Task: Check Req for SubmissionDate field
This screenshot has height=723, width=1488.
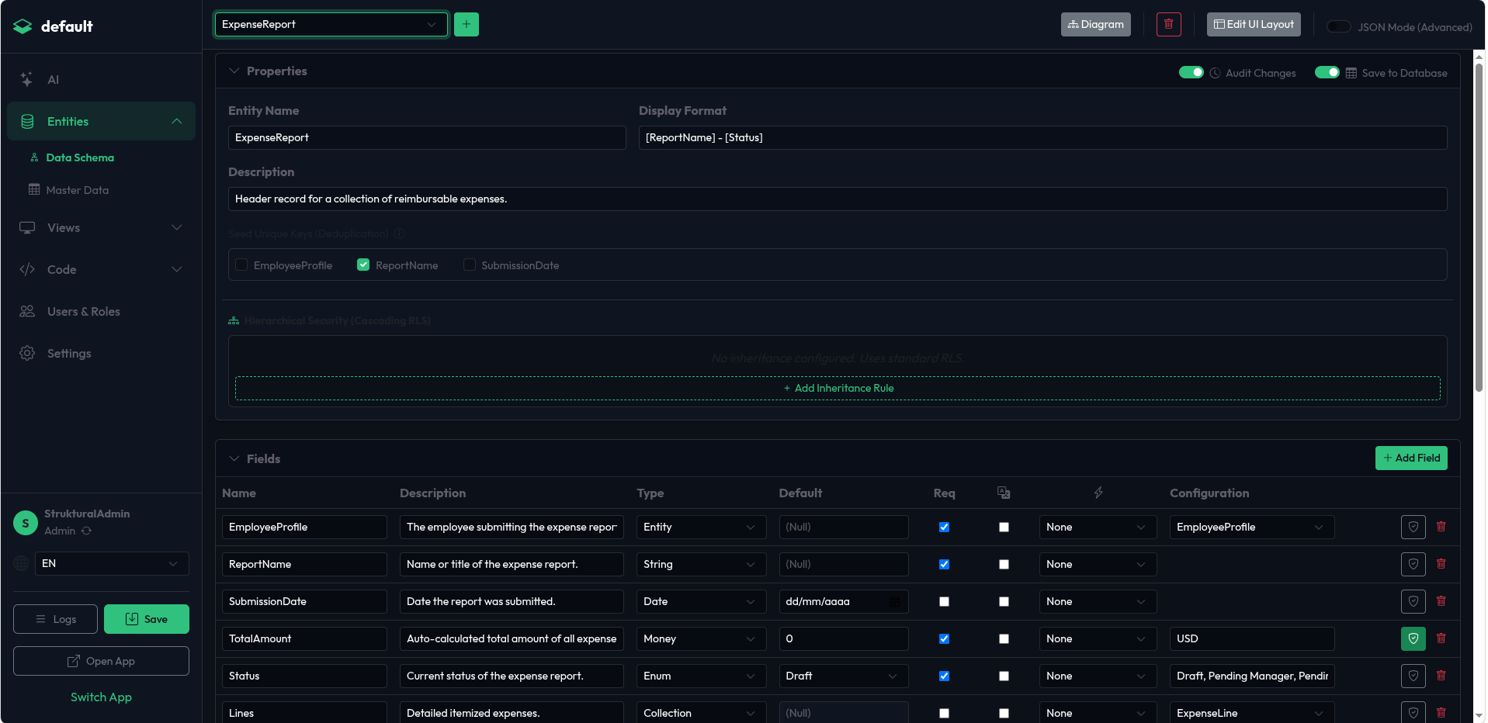Action: pos(944,601)
